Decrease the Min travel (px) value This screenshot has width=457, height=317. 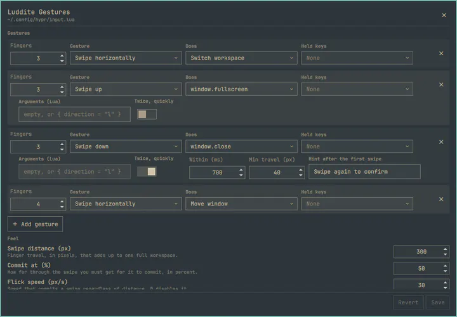tap(300, 175)
